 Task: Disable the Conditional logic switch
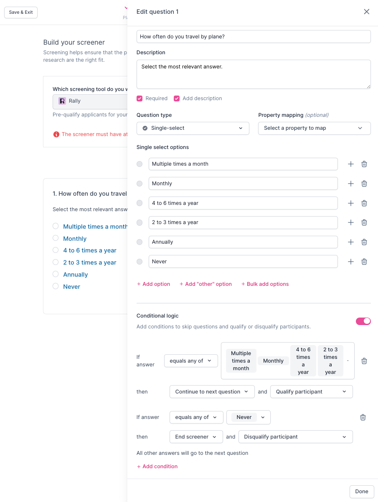363,321
